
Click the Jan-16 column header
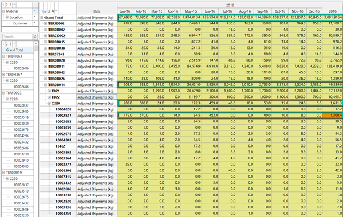(125, 11)
